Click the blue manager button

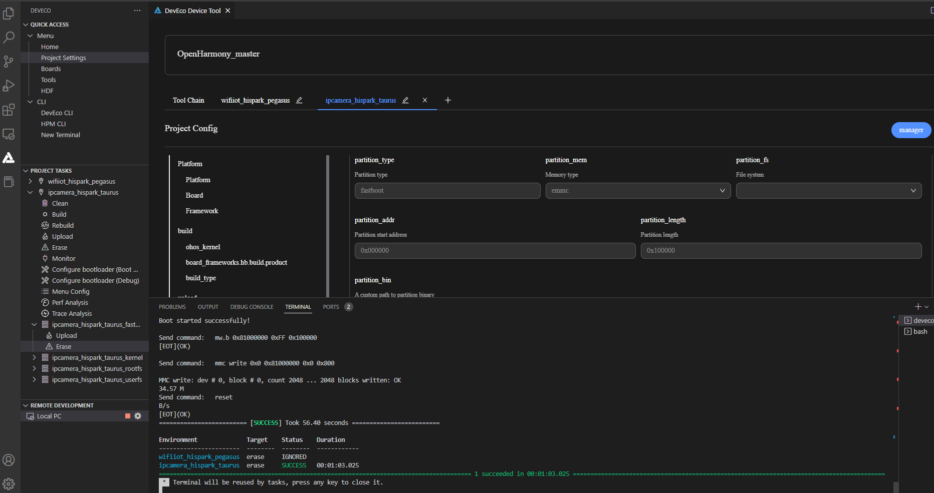click(x=911, y=130)
